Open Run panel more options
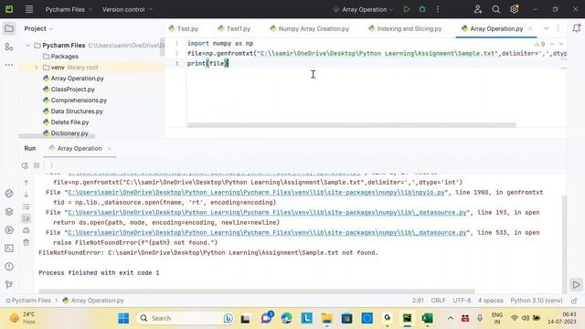Screen dimensions: 585x329 pyautogui.click(x=51, y=165)
